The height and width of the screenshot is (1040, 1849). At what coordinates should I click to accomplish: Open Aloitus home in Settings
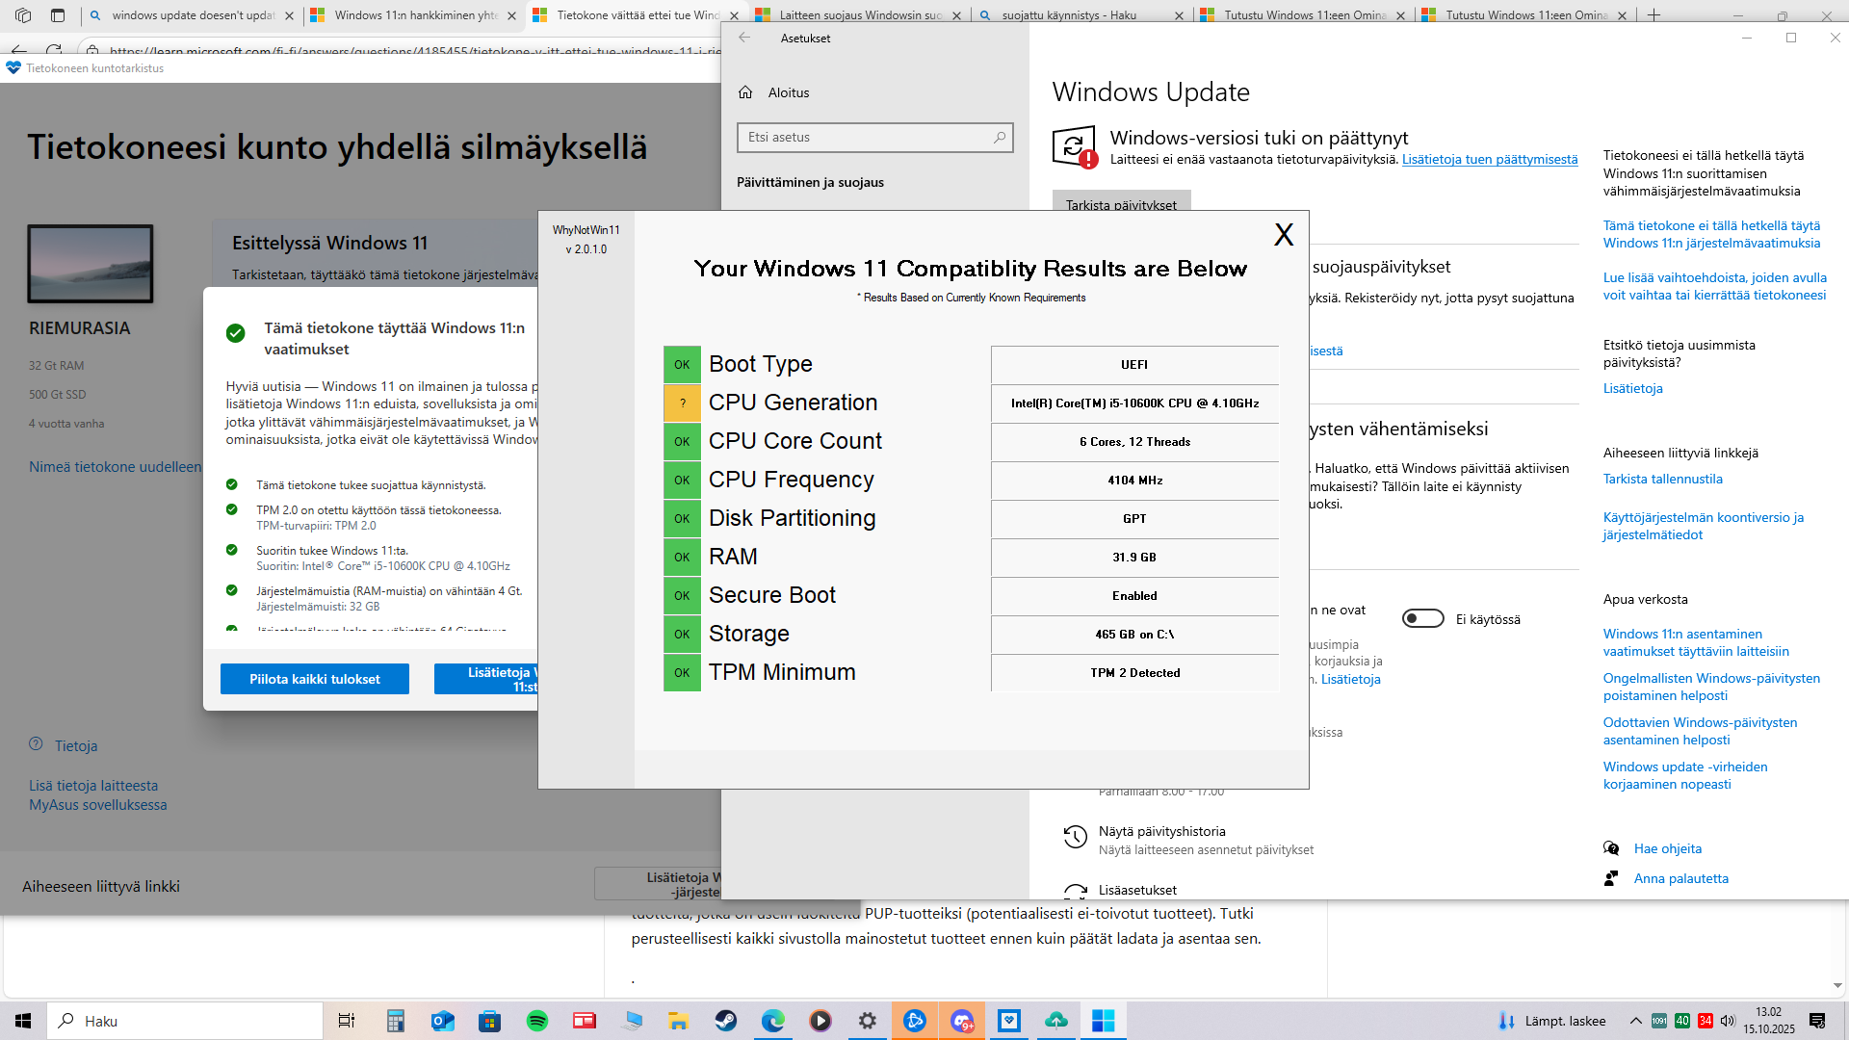pyautogui.click(x=788, y=92)
